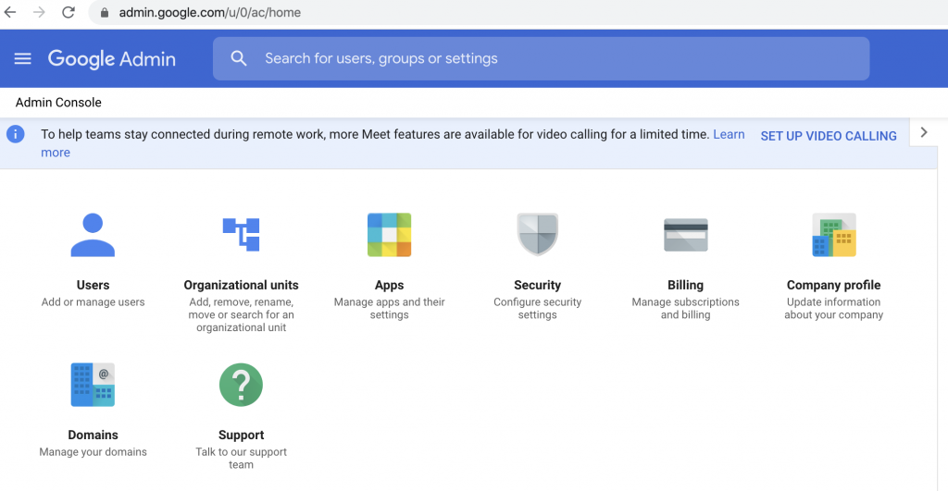Viewport: 948px width, 491px height.
Task: Click the organizational unit description text
Action: 242,314
